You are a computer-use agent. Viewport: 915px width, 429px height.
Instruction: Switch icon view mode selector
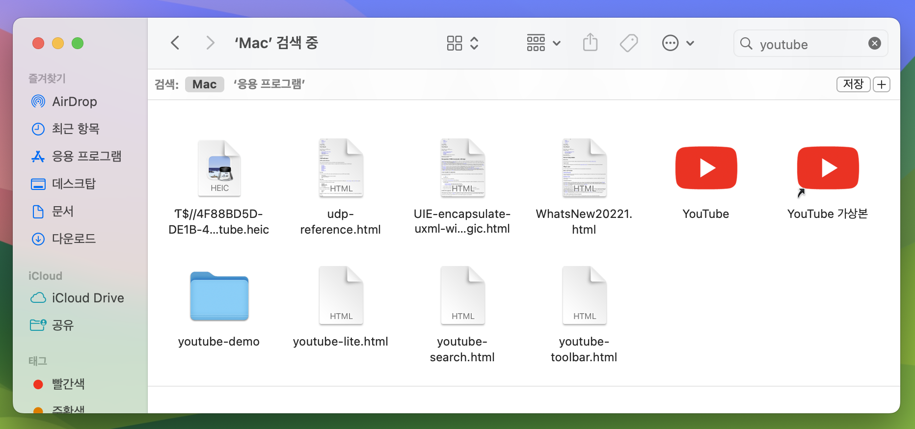[x=462, y=43]
